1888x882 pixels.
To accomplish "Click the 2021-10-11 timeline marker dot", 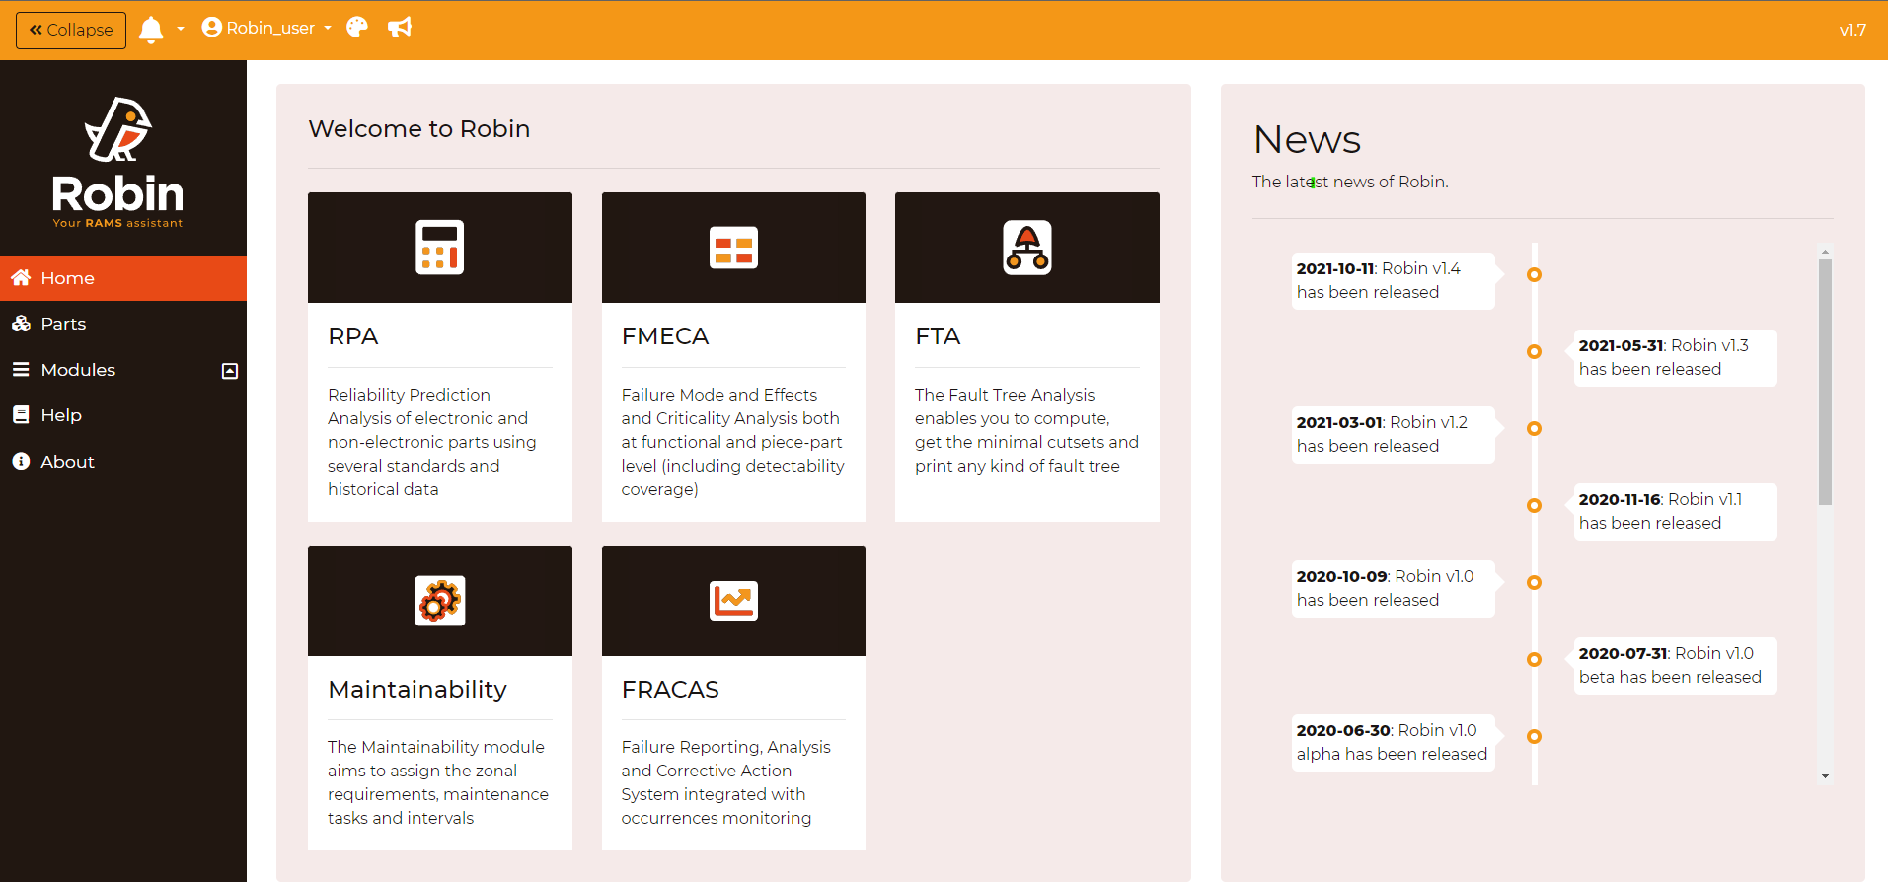I will pyautogui.click(x=1534, y=275).
